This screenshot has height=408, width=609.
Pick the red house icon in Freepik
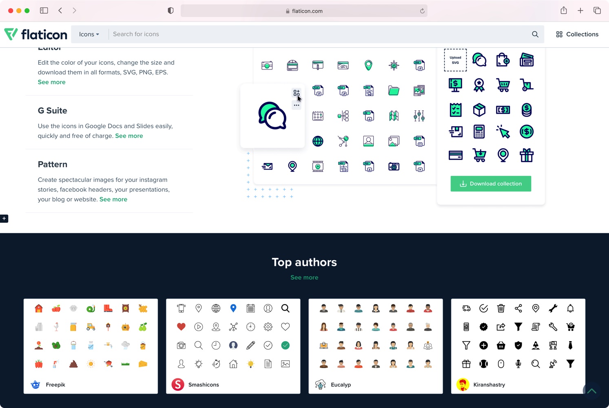click(39, 308)
